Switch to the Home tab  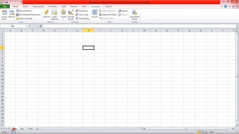[x=15, y=6]
